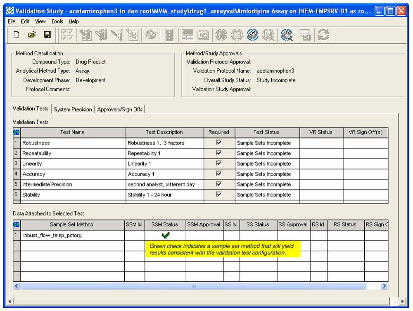Image resolution: width=413 pixels, height=311 pixels.
Task: Switch to the System Precision tab
Action: click(73, 109)
